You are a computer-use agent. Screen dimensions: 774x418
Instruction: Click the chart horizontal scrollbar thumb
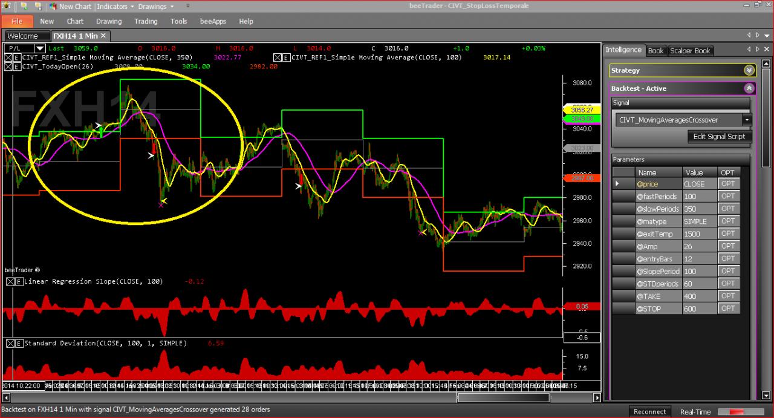coord(503,397)
